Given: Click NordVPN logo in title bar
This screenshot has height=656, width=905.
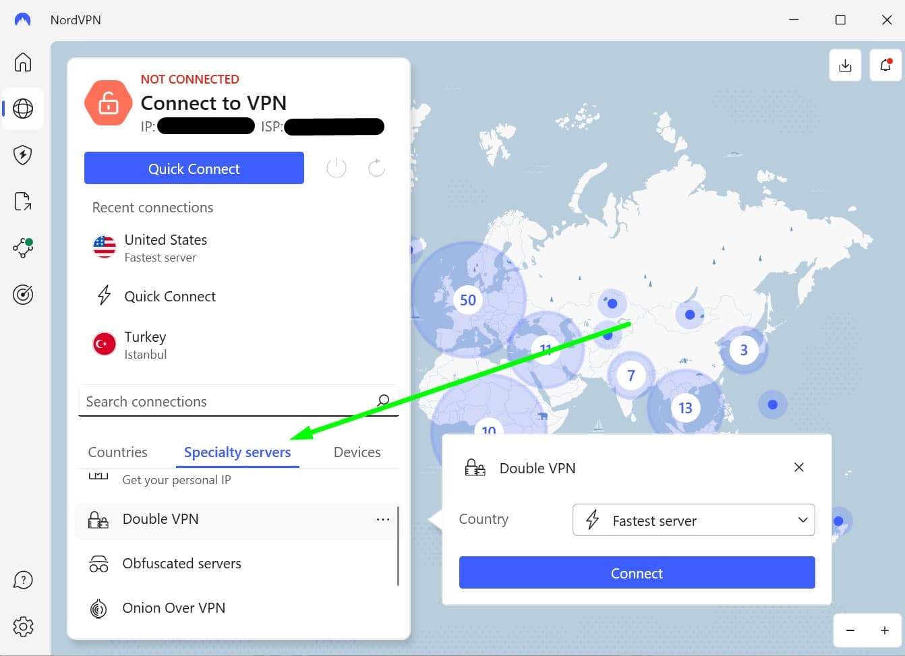Looking at the screenshot, I should coord(23,20).
